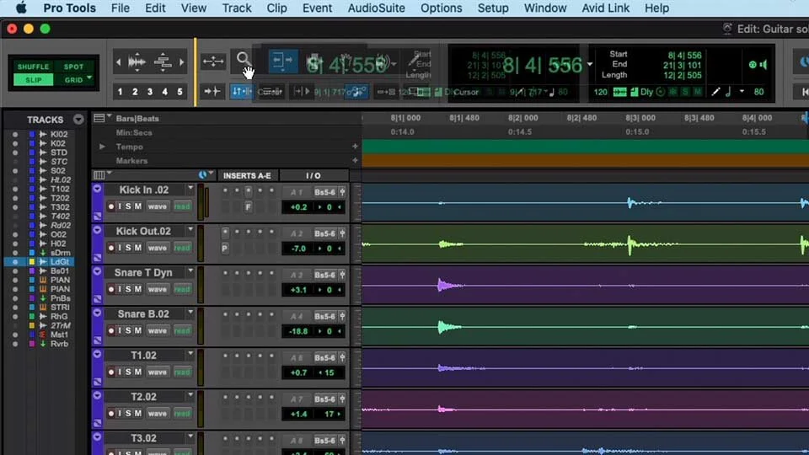
Task: Add tempo event with Tempo ruler plus
Action: pos(355,147)
